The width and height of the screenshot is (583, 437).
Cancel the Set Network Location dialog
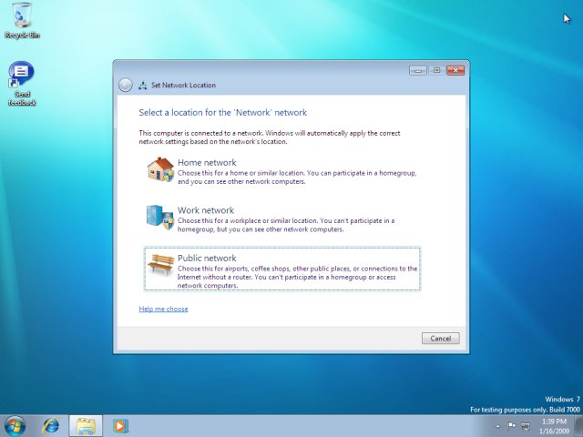tap(441, 338)
